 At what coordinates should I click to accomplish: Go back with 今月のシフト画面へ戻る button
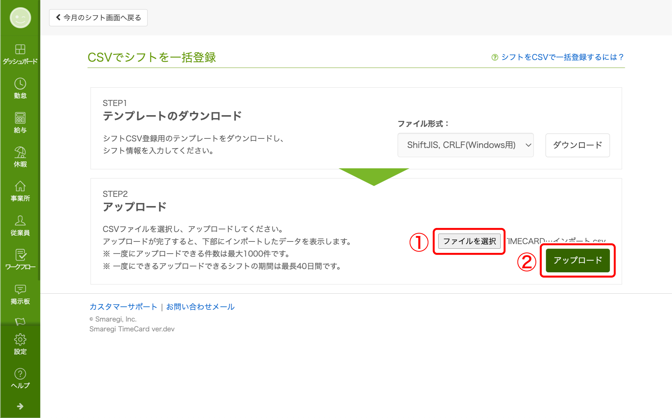pos(98,18)
